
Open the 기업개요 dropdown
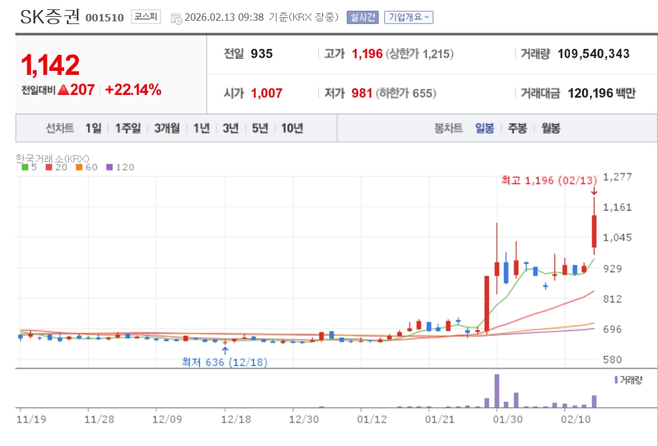pyautogui.click(x=409, y=17)
